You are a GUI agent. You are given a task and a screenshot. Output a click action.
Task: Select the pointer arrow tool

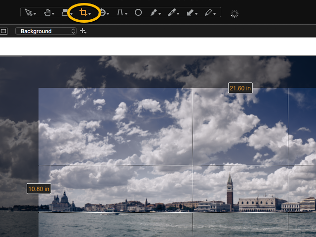(29, 13)
